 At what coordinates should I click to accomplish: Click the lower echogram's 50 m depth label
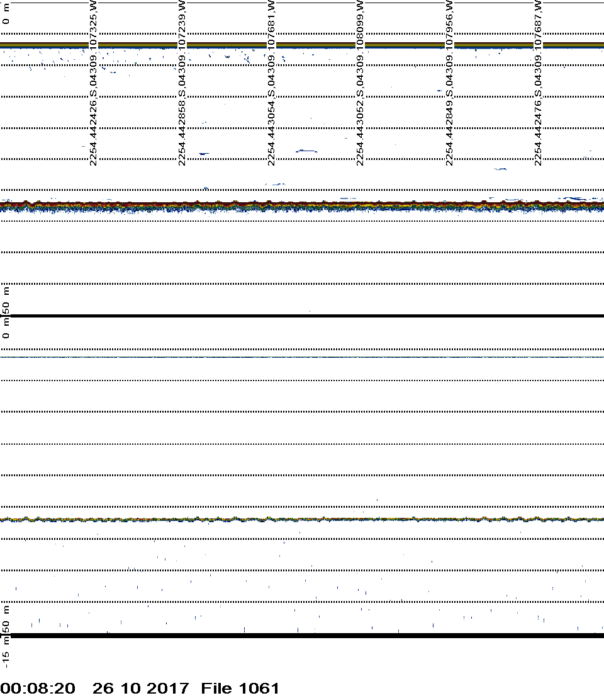click(6, 619)
